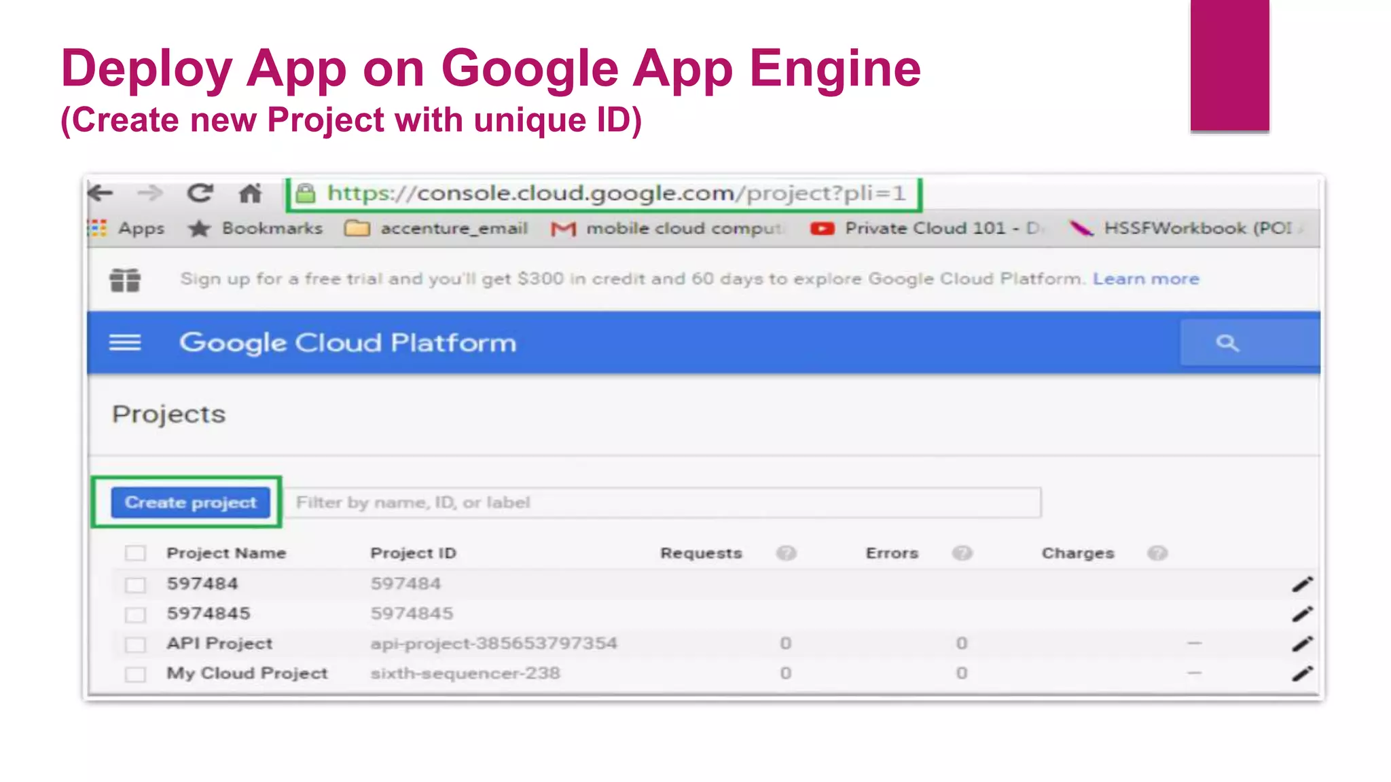Open the accenture_email bookmark folder
The width and height of the screenshot is (1391, 782).
pyautogui.click(x=436, y=229)
